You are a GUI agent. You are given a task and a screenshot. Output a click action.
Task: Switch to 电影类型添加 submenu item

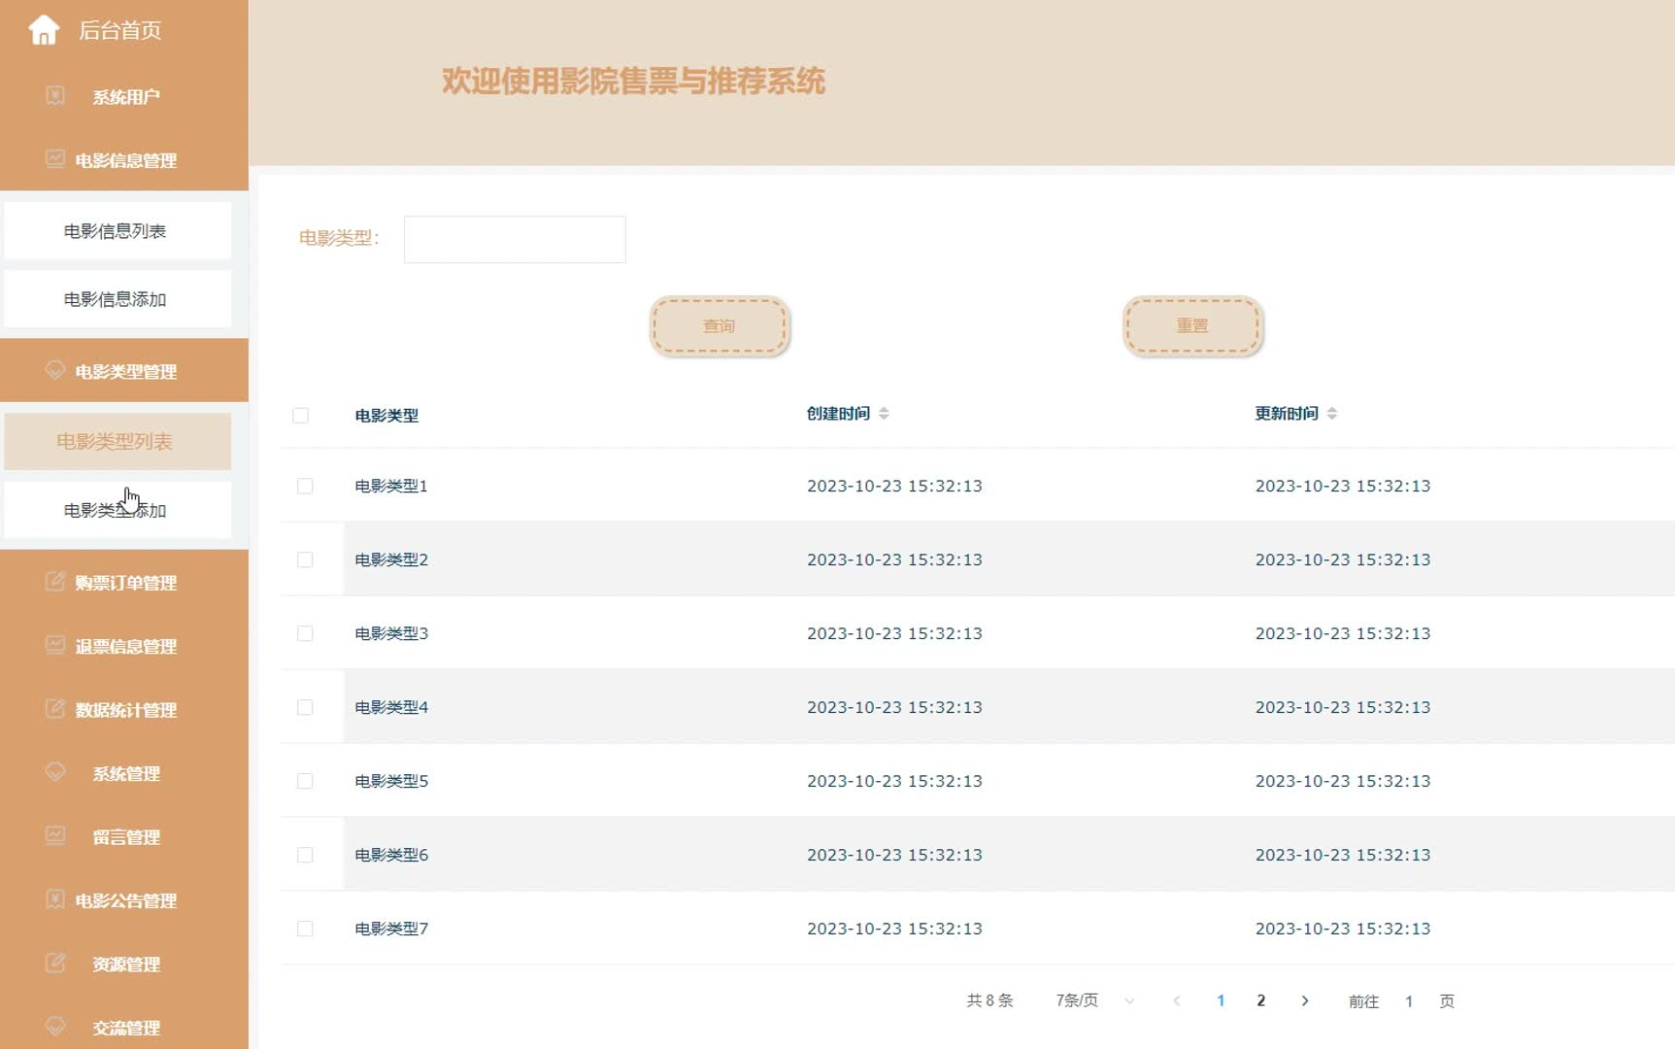pos(118,509)
